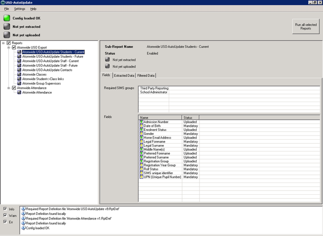Click status icon of Students - Current sub-report

tap(19, 52)
